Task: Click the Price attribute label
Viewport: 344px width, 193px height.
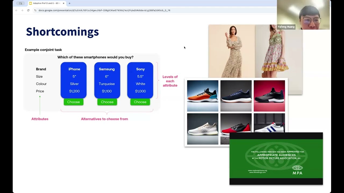Action: coord(40,91)
